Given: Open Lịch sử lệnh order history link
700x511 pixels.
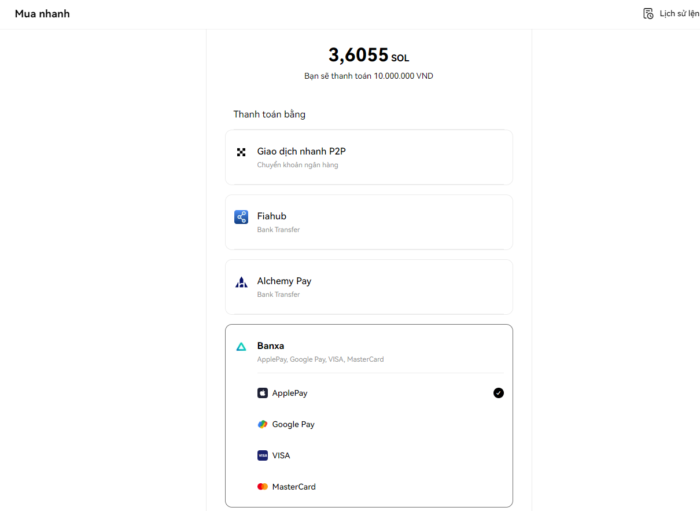Looking at the screenshot, I should tap(679, 13).
